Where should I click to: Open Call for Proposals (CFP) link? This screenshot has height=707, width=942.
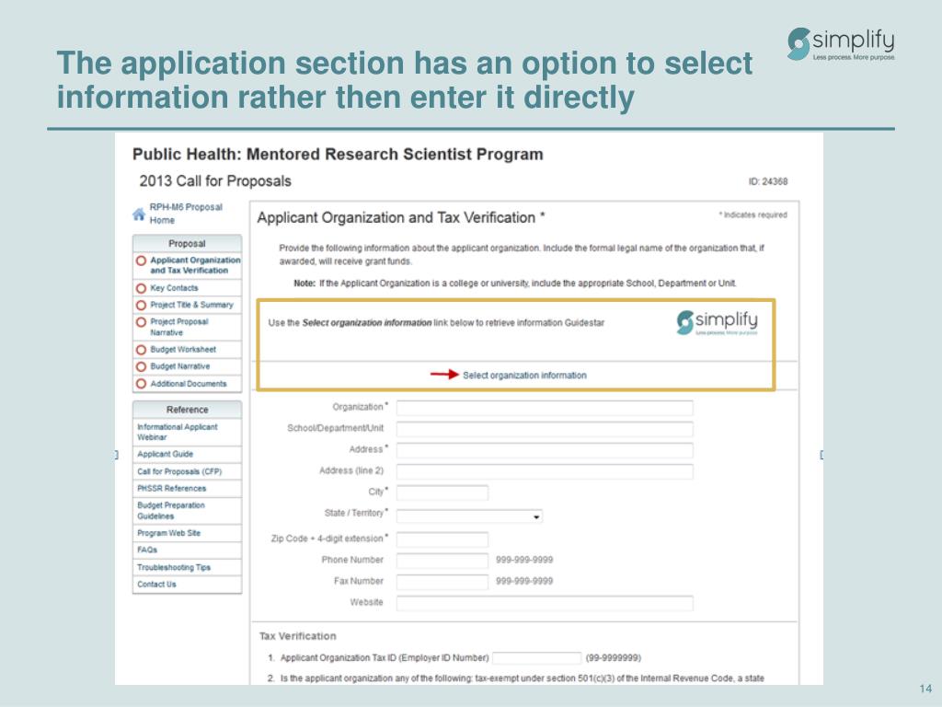point(179,471)
